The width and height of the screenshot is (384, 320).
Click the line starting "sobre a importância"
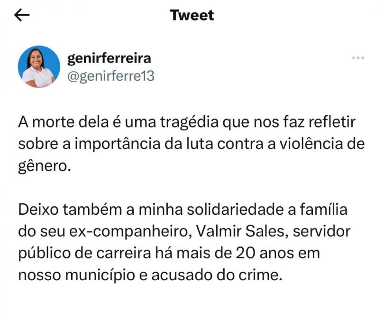point(191,144)
